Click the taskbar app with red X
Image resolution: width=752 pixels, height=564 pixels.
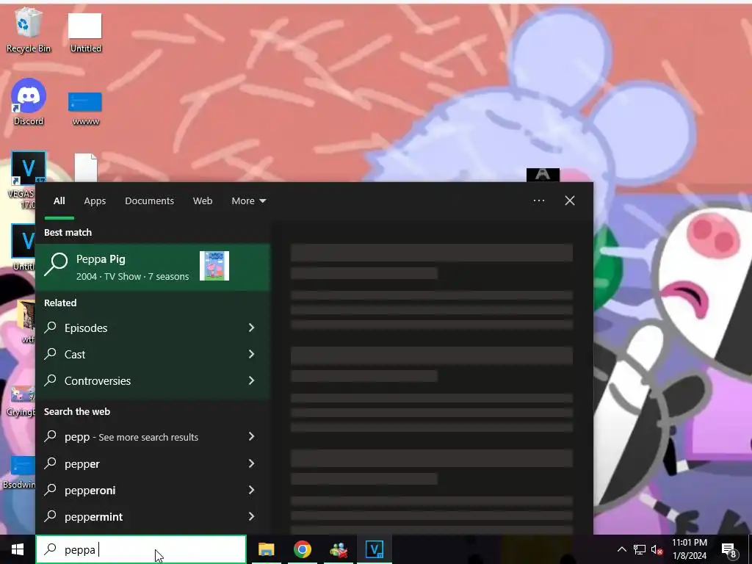click(339, 549)
